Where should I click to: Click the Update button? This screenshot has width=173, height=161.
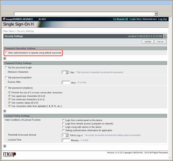pos(148,42)
